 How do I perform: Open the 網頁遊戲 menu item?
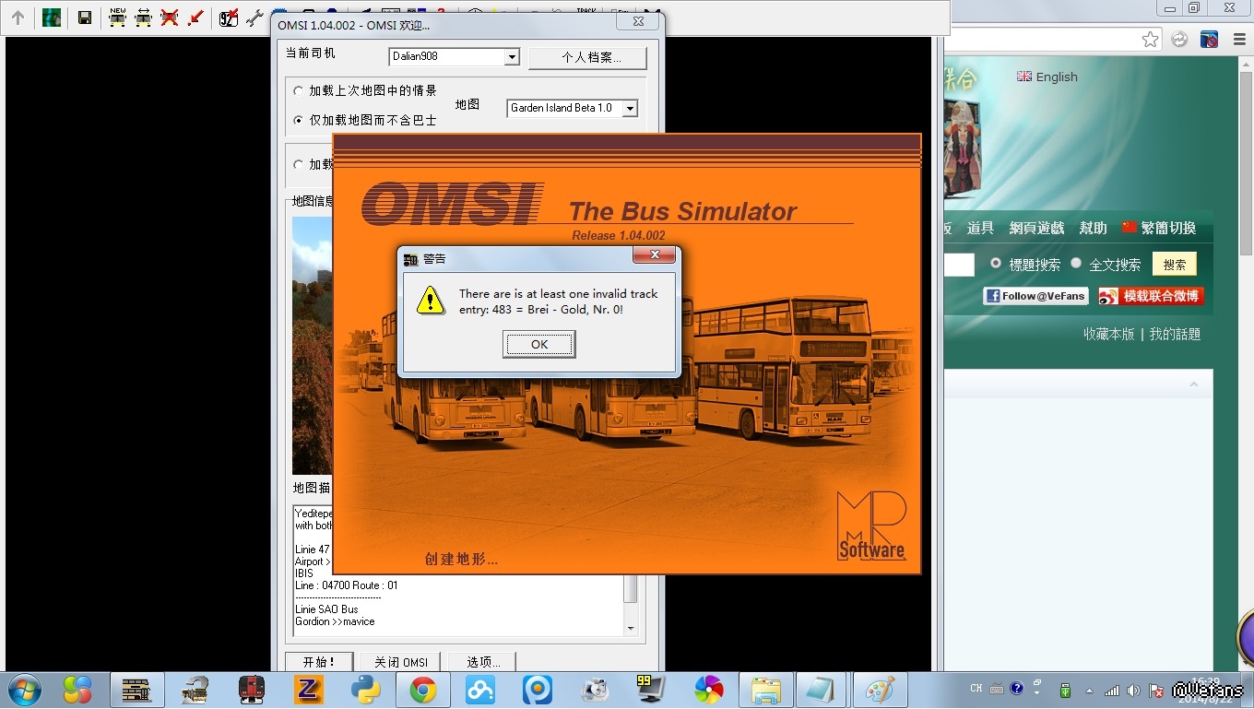coord(1036,228)
